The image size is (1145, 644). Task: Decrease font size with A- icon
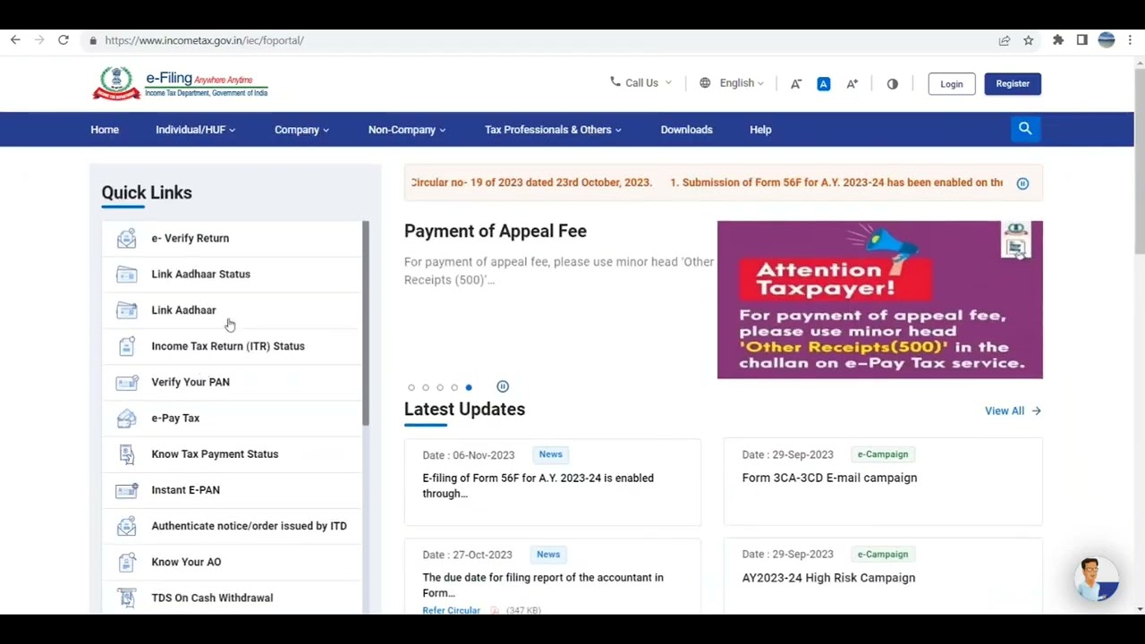pyautogui.click(x=795, y=83)
